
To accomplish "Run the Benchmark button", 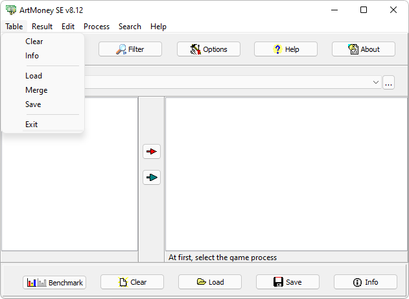I will (x=54, y=282).
